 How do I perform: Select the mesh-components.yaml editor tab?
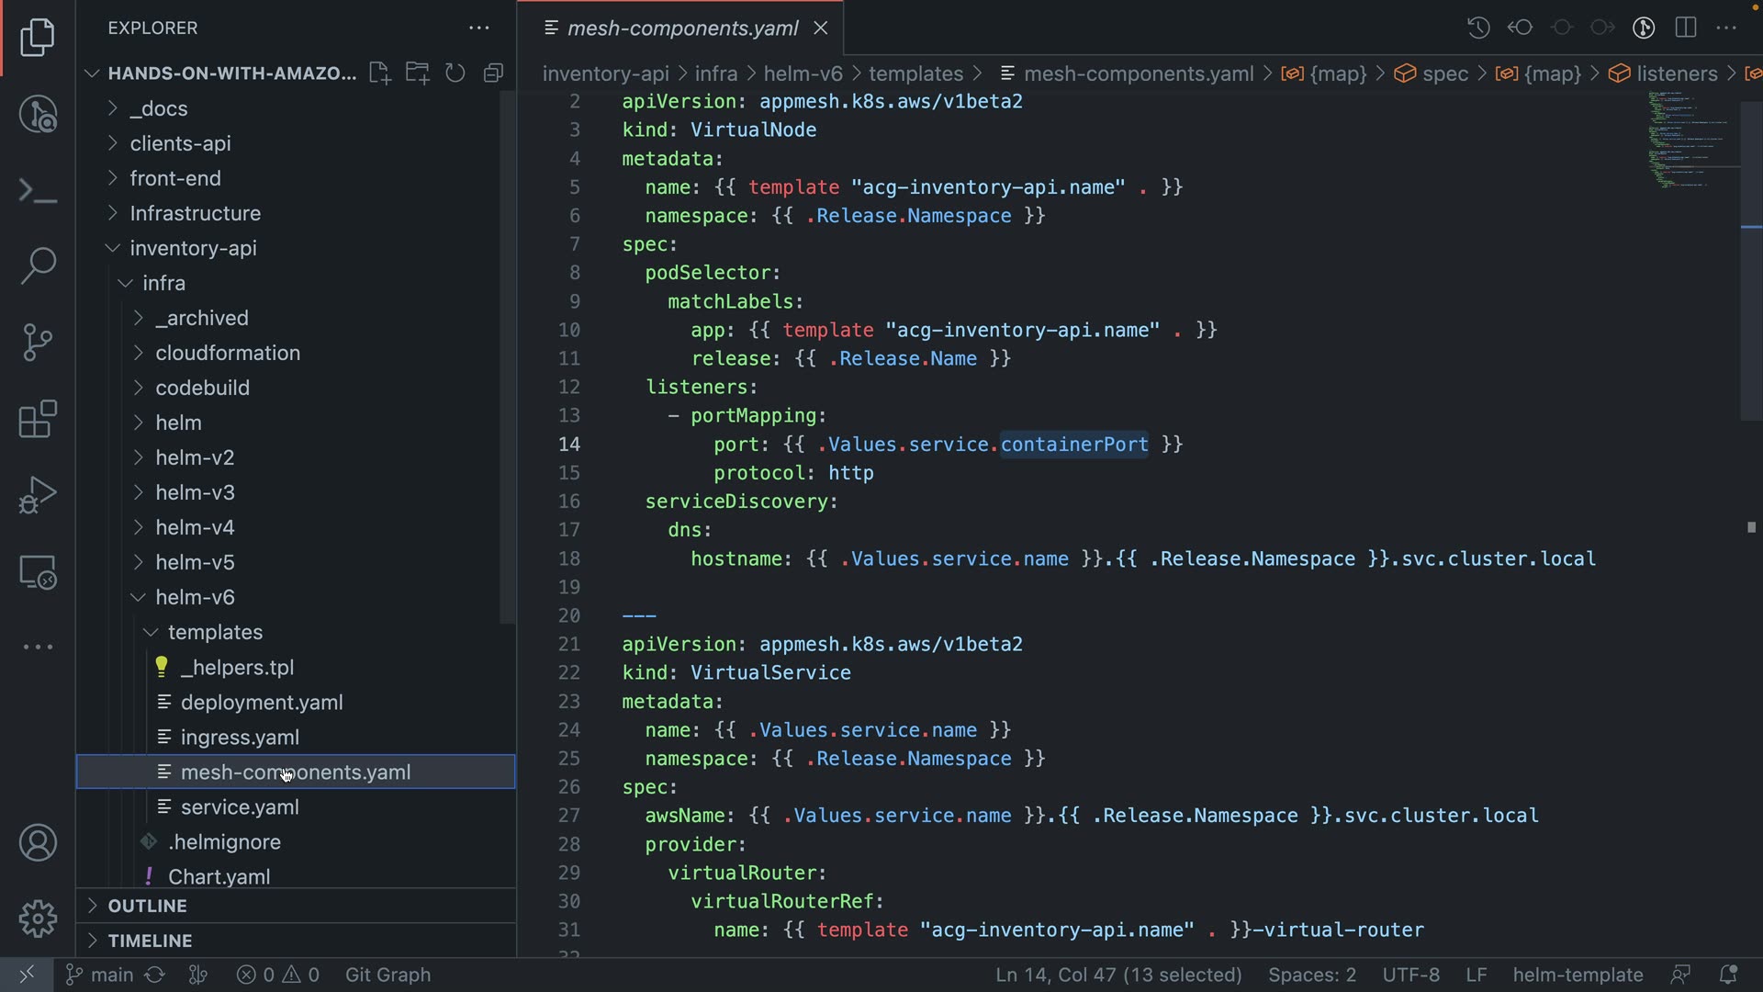[681, 28]
